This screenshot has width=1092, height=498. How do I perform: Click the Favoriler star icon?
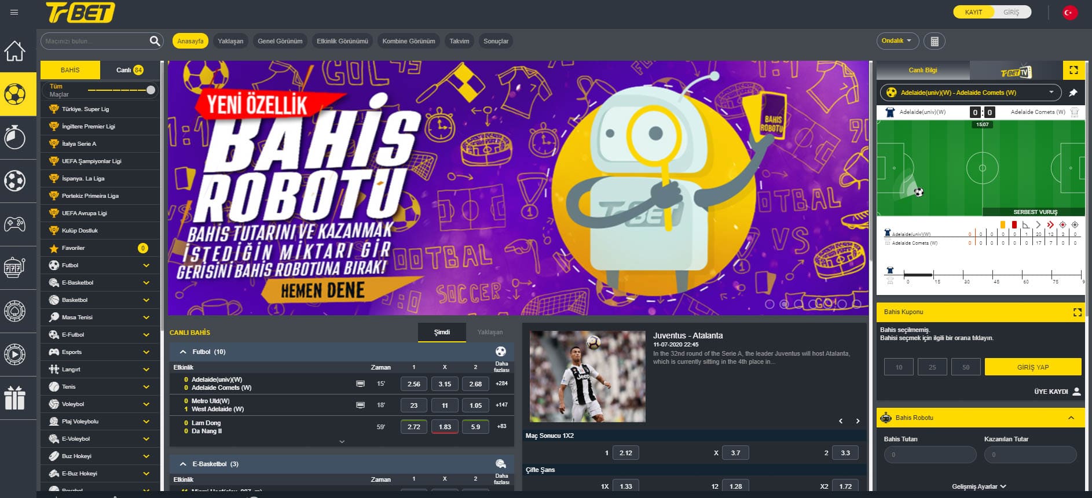pos(54,248)
